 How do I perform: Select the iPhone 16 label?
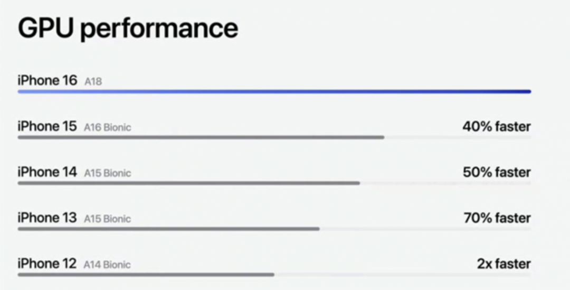point(47,81)
